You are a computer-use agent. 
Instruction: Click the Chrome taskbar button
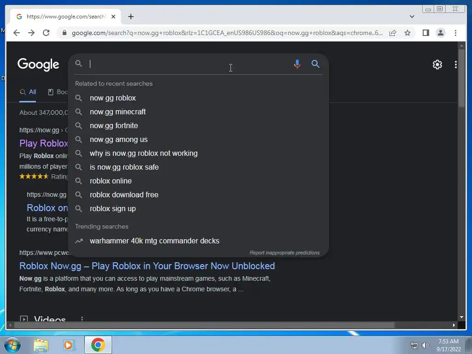98,345
